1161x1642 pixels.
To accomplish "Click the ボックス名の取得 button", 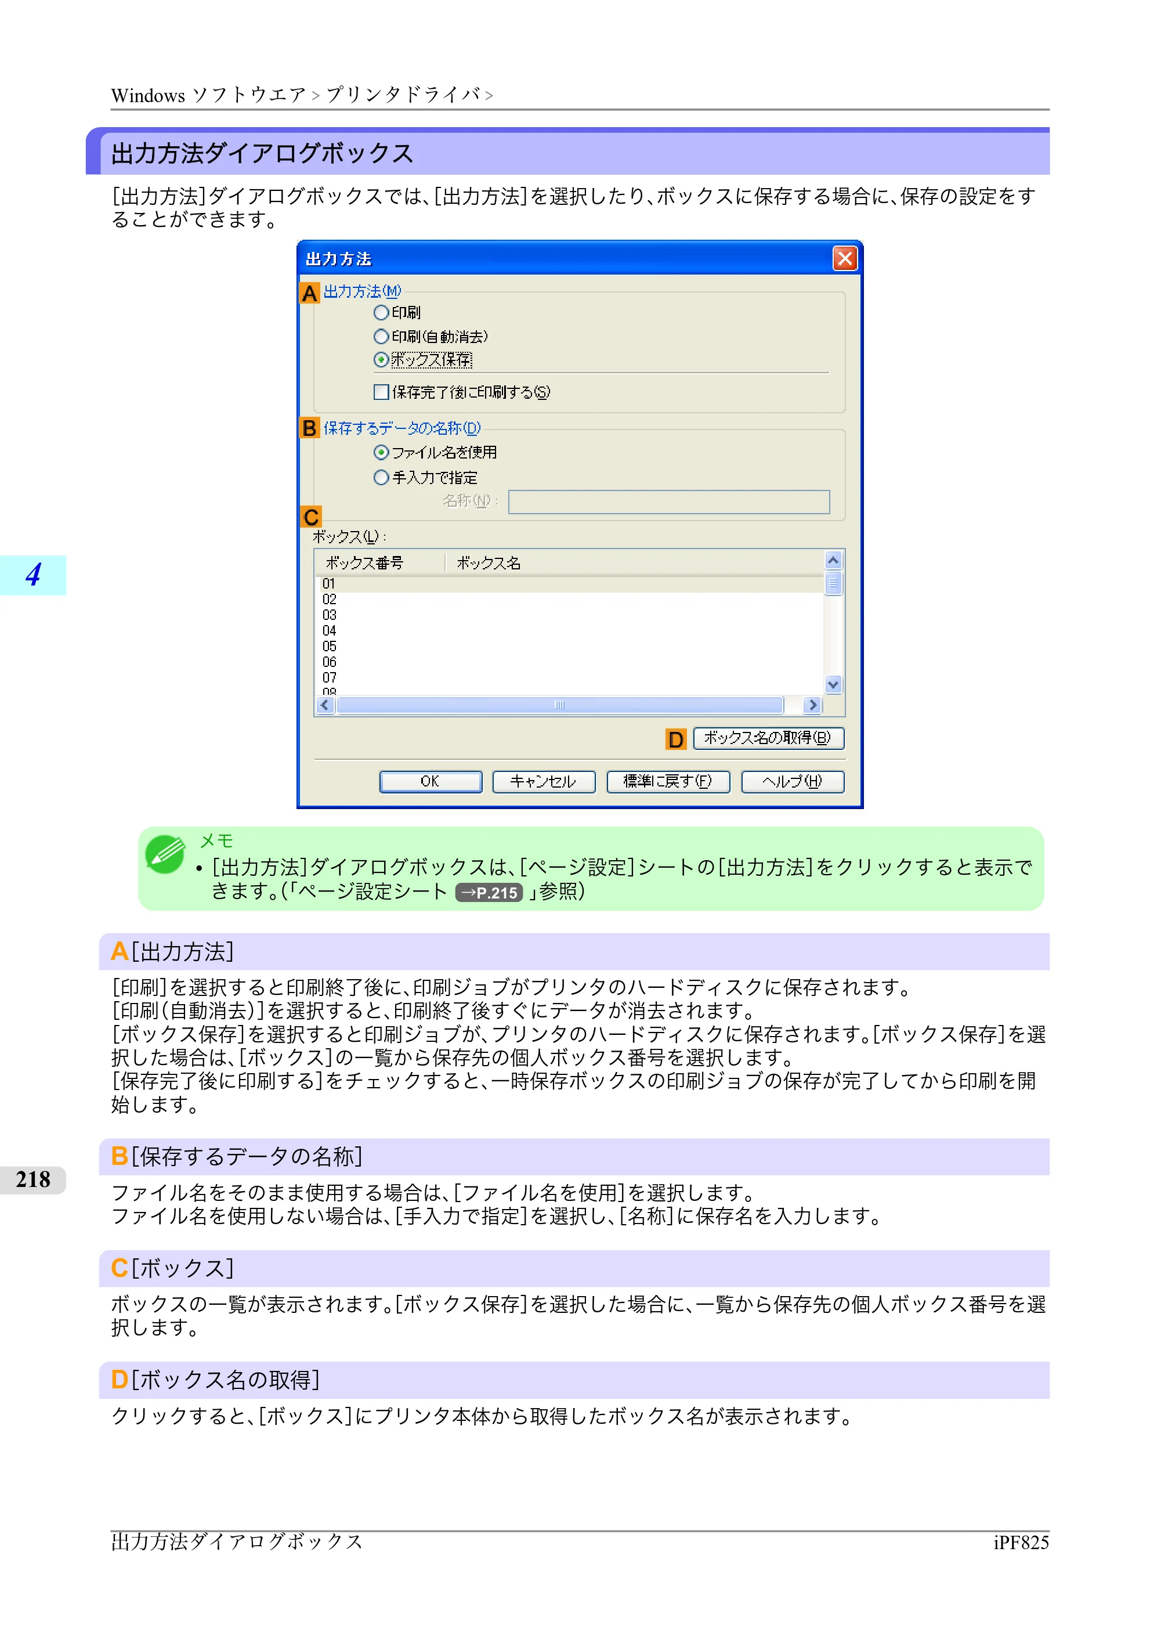I will [x=769, y=739].
